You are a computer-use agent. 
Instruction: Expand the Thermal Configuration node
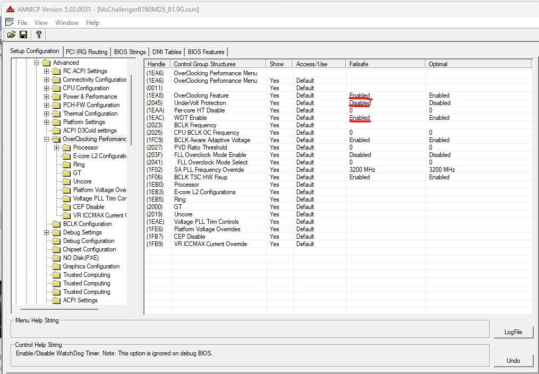[46, 114]
